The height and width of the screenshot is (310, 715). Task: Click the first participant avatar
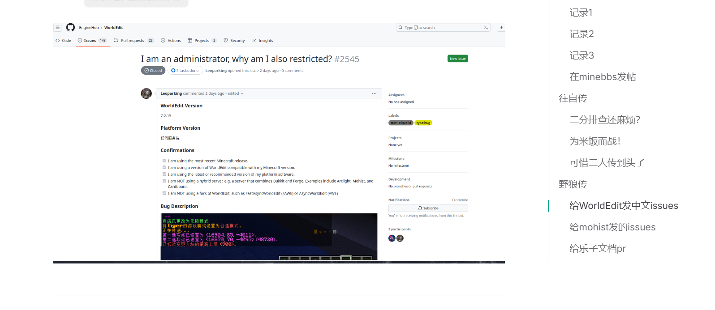coord(392,238)
